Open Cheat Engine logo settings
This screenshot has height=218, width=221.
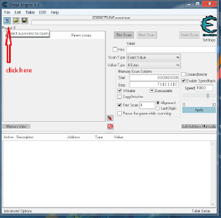209,26
